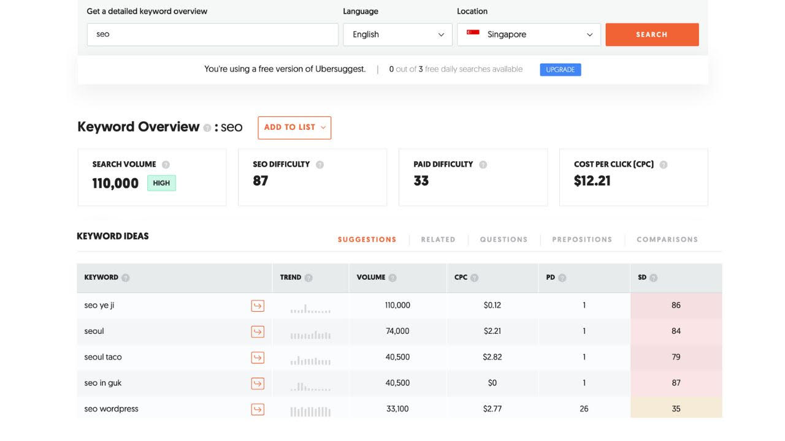Open the arrow icon for seoul taco
The width and height of the screenshot is (785, 441).
point(258,357)
